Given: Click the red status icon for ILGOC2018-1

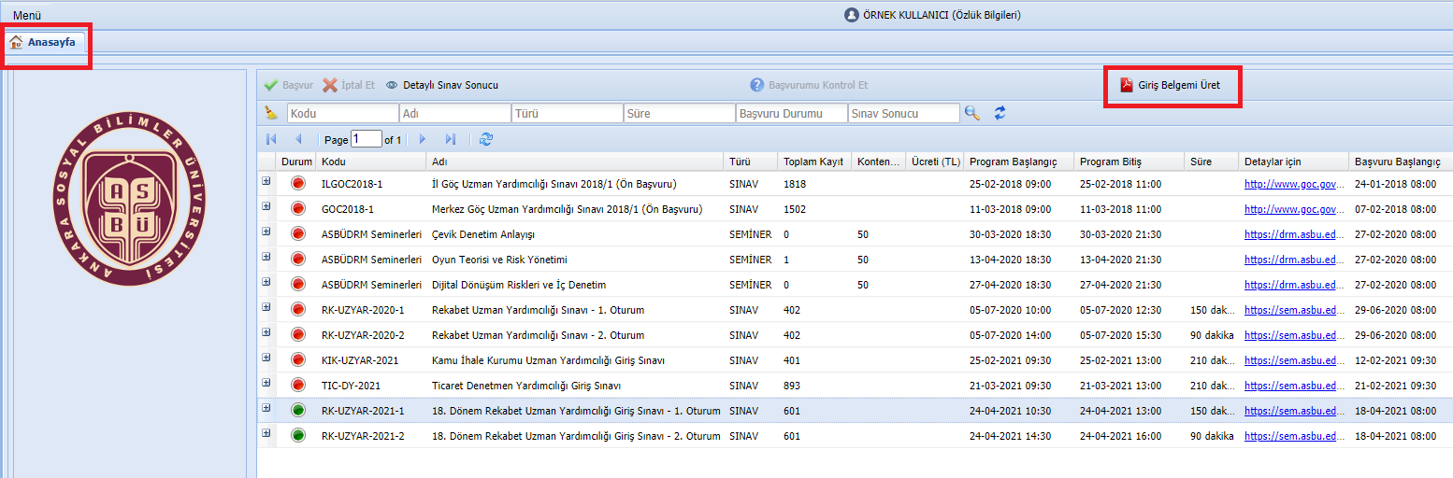Looking at the screenshot, I should 298,184.
